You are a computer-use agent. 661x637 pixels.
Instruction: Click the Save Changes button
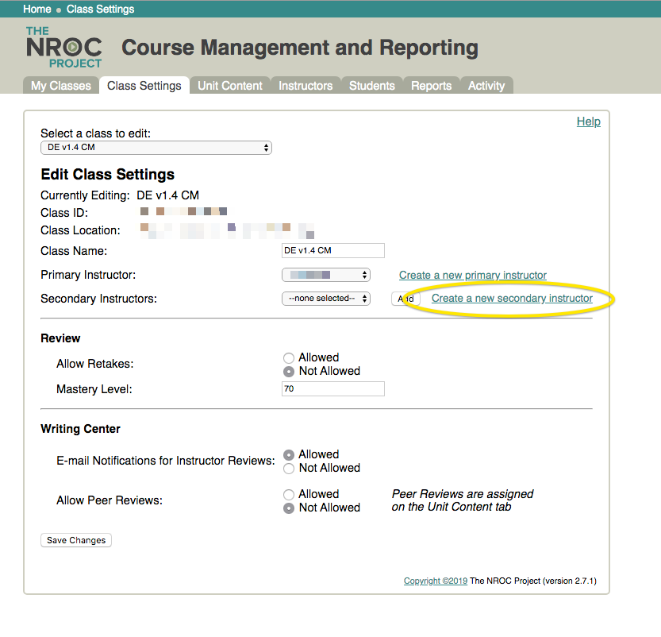tap(76, 540)
